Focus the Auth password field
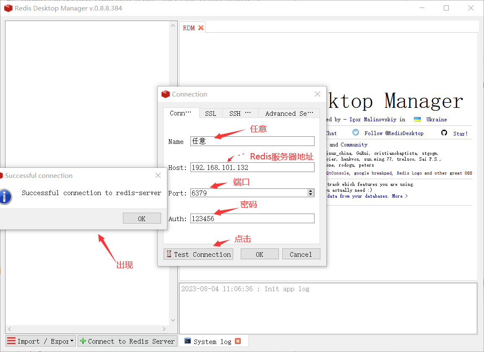This screenshot has height=352, width=484. click(x=252, y=218)
